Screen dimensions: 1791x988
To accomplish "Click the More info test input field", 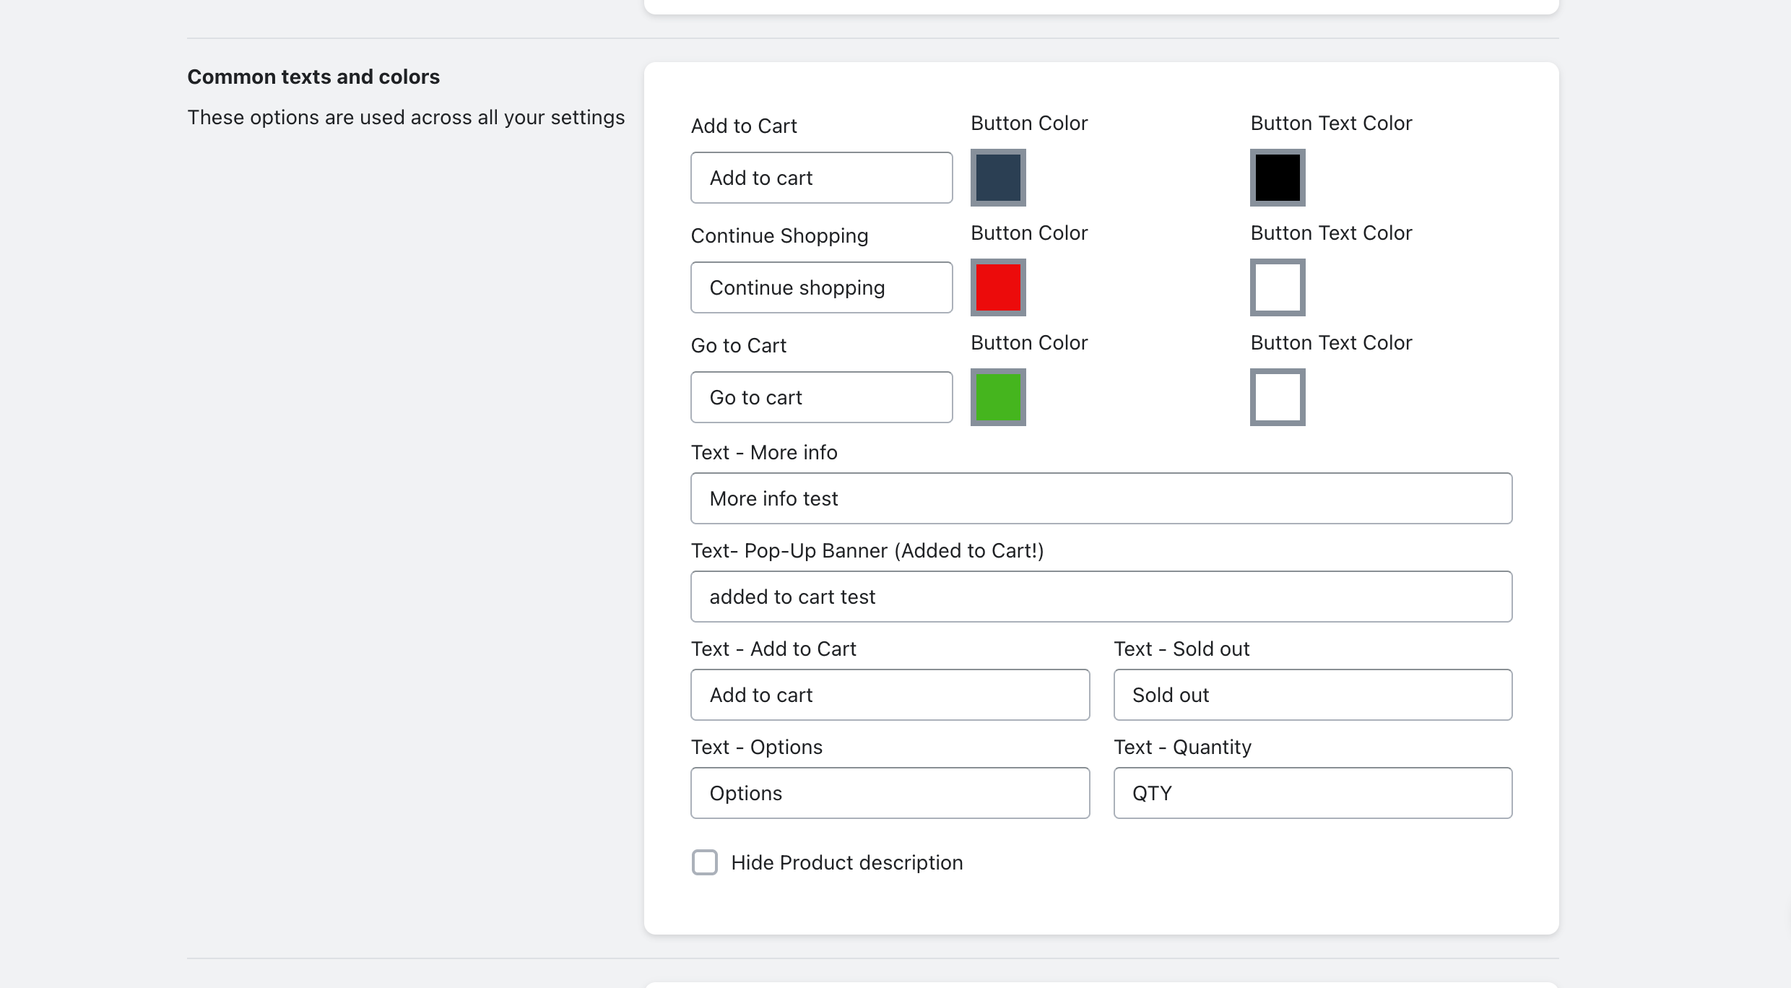I will [1101, 498].
